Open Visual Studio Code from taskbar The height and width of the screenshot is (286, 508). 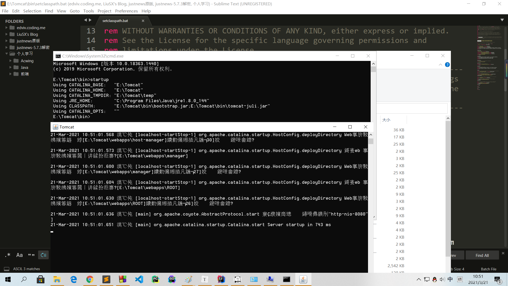[139, 279]
